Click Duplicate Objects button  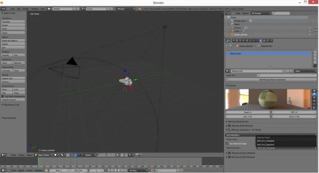[x=13, y=41]
